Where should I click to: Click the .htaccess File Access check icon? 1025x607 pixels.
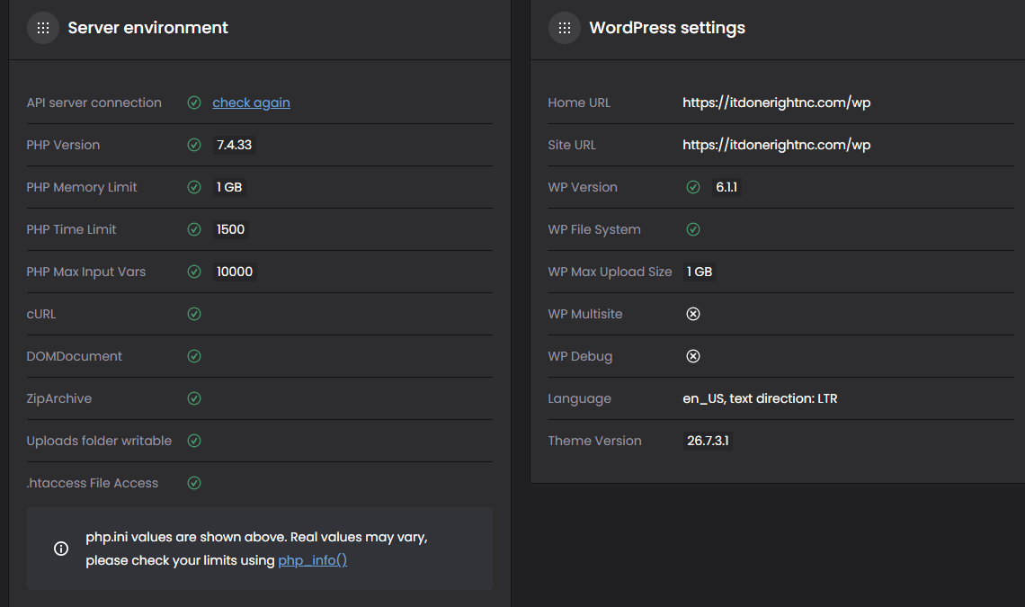194,483
